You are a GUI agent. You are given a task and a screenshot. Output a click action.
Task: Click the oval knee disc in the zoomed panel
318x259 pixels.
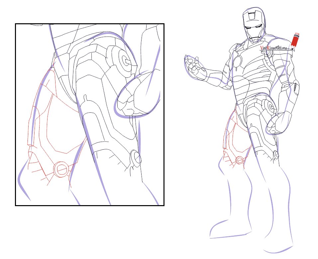[135, 158]
